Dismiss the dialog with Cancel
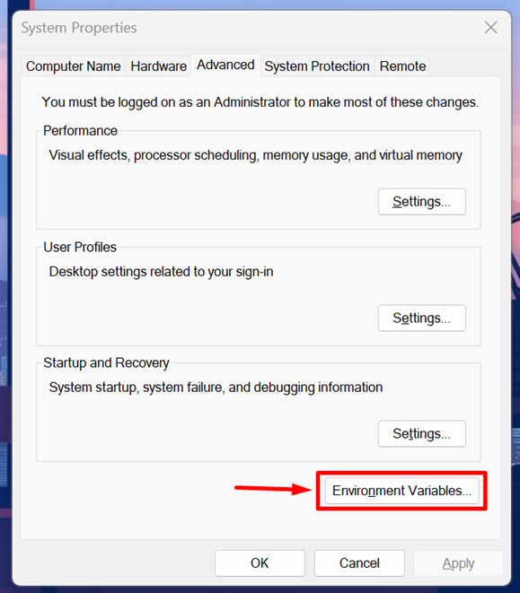The image size is (520, 593). point(359,563)
